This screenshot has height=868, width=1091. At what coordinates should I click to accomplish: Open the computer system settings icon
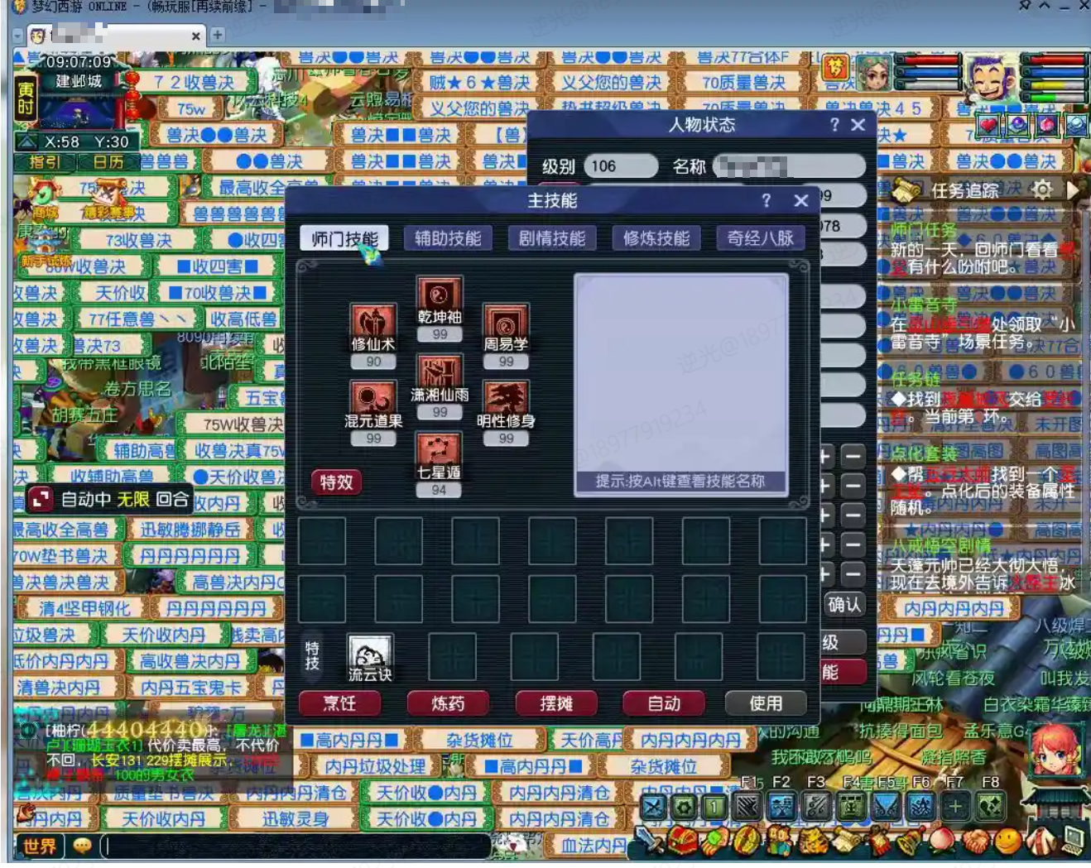coord(1074,842)
